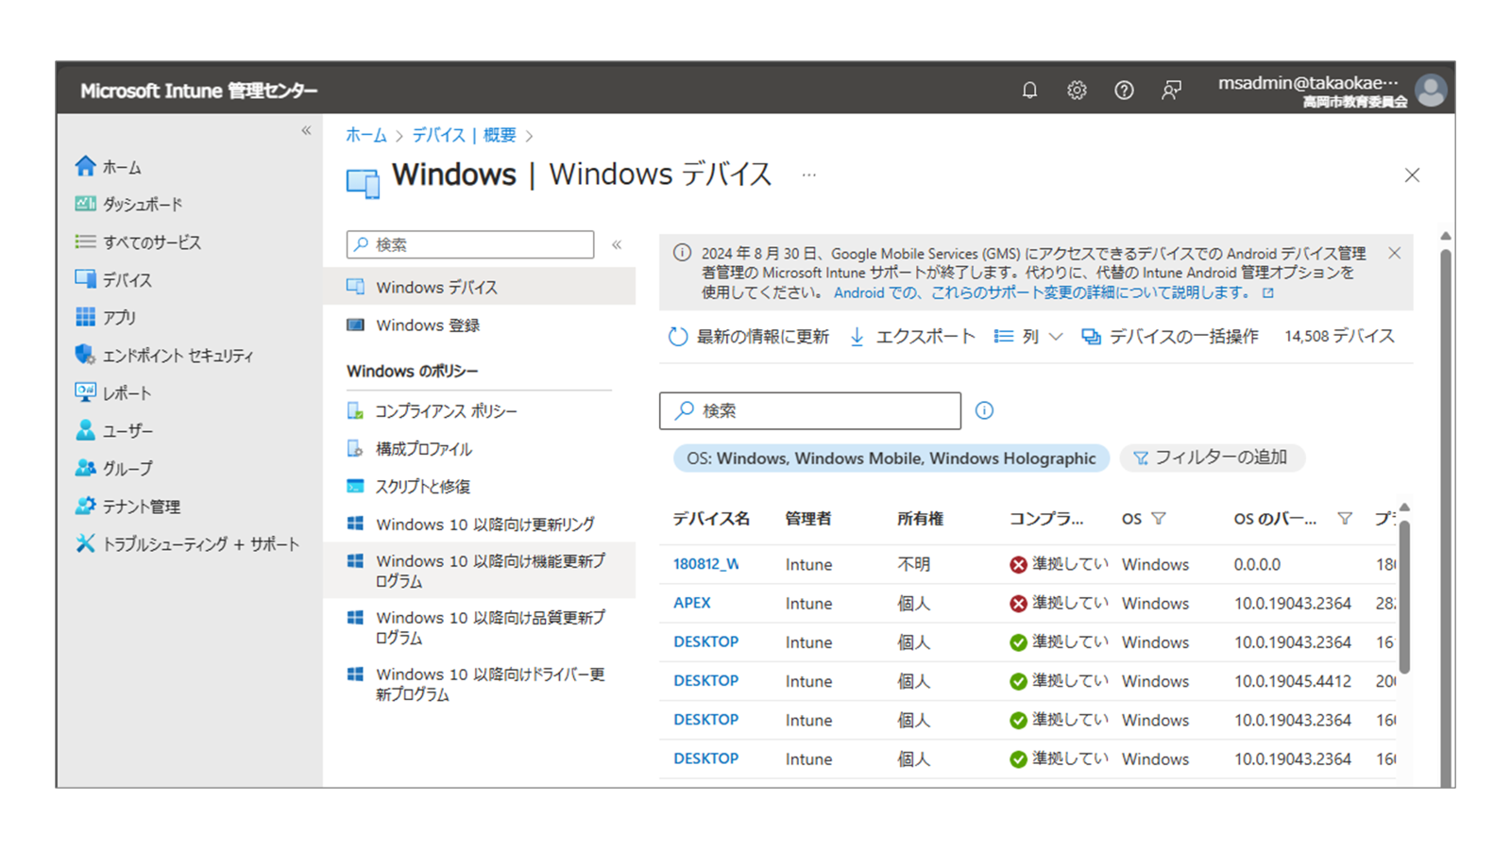Click OS version 10.0.19045.4412 cell

tap(1293, 681)
